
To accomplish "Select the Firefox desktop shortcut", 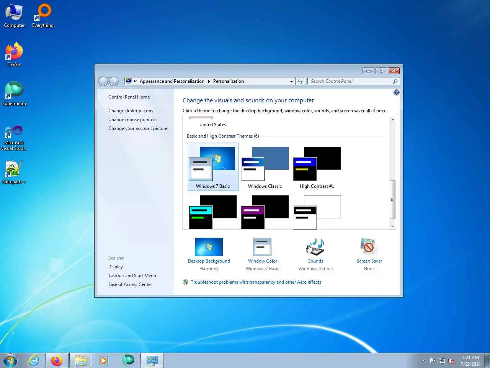I will click(x=14, y=55).
